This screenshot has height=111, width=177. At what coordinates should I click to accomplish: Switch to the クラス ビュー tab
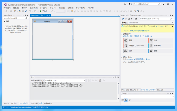(161, 90)
